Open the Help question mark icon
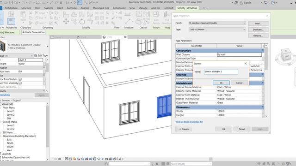 pos(273,3)
